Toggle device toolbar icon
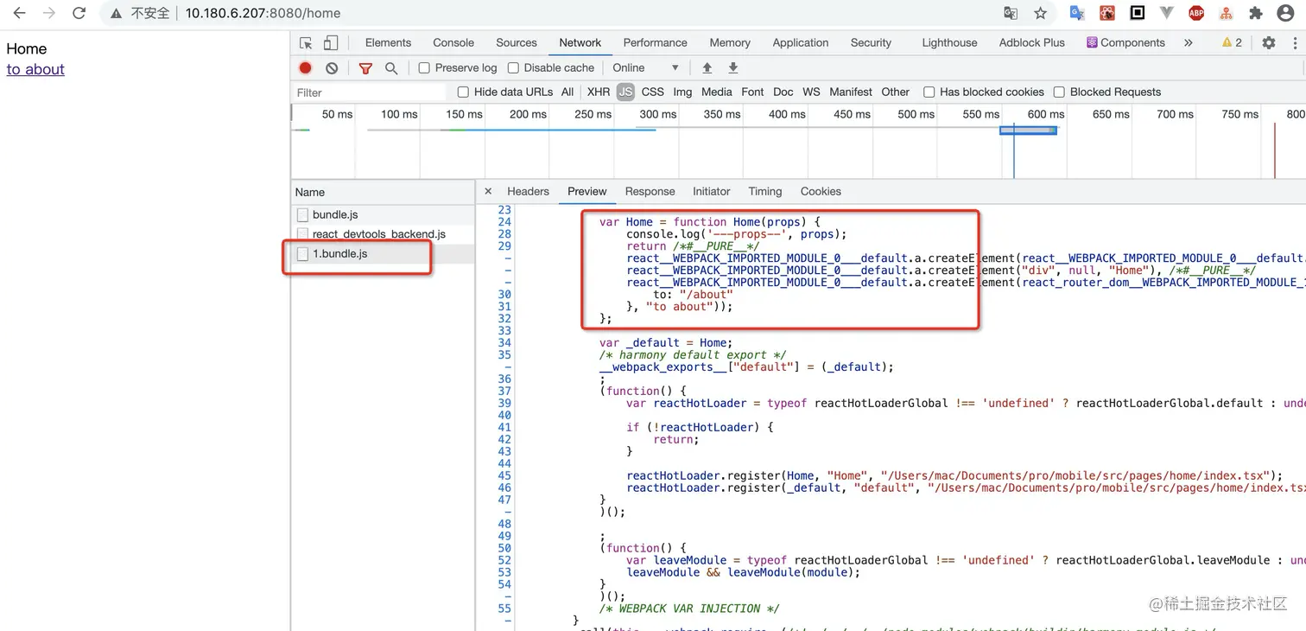The height and width of the screenshot is (631, 1306). 331,43
